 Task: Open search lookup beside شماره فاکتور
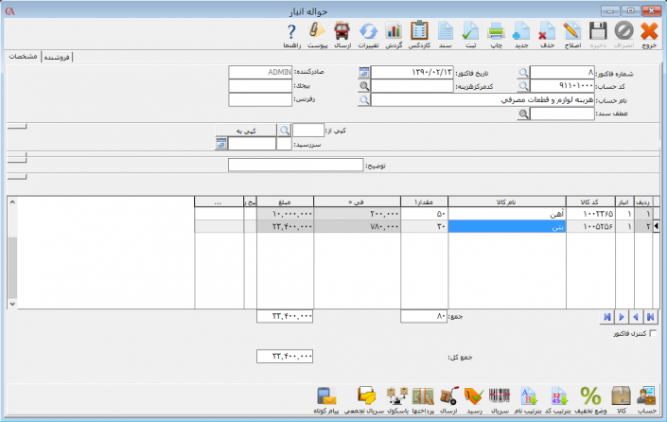[522, 72]
